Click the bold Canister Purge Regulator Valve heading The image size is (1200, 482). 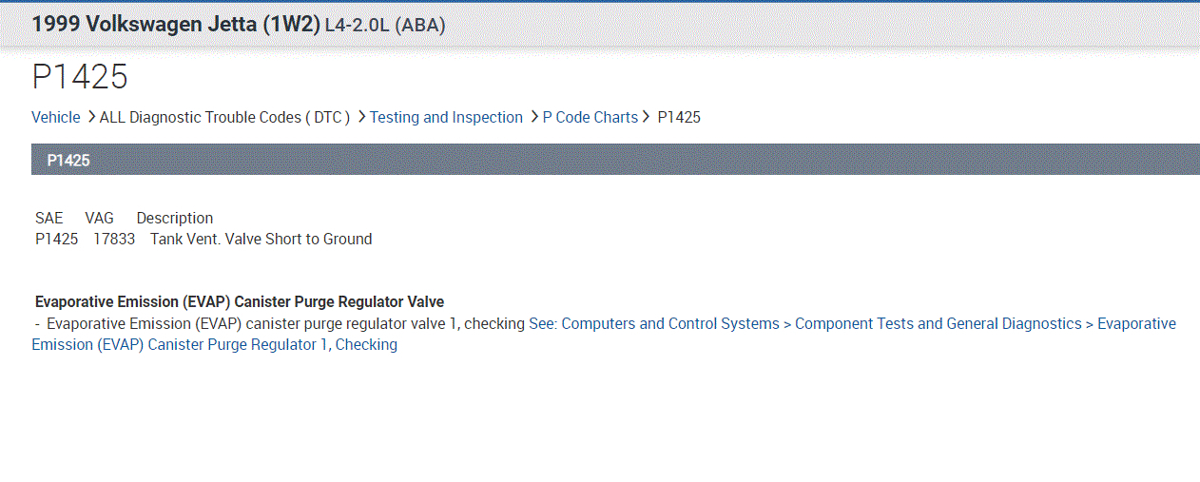coord(240,302)
